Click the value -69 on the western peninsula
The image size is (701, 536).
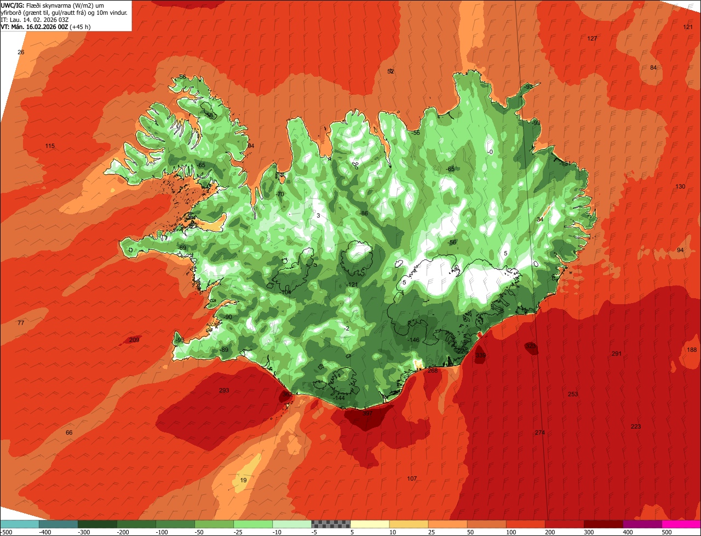tap(182, 248)
